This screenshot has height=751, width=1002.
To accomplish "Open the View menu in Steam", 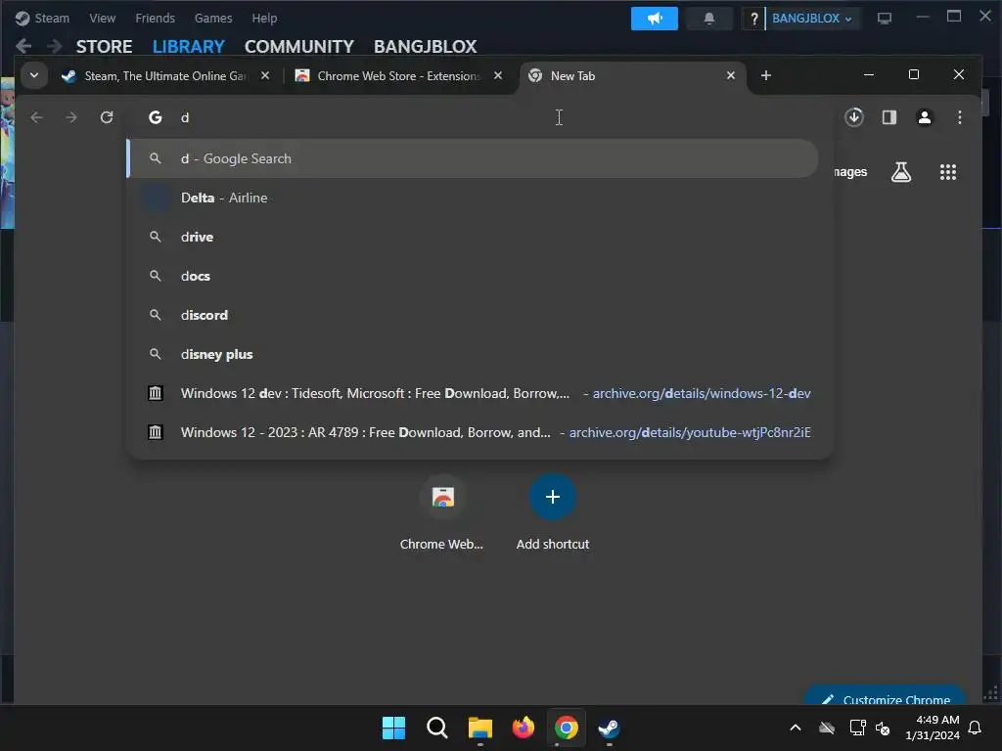I will click(102, 18).
